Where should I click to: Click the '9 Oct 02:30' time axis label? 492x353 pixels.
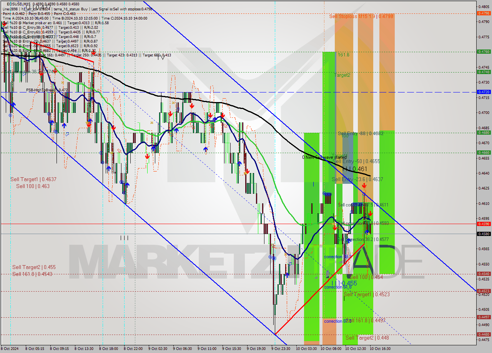point(158,349)
